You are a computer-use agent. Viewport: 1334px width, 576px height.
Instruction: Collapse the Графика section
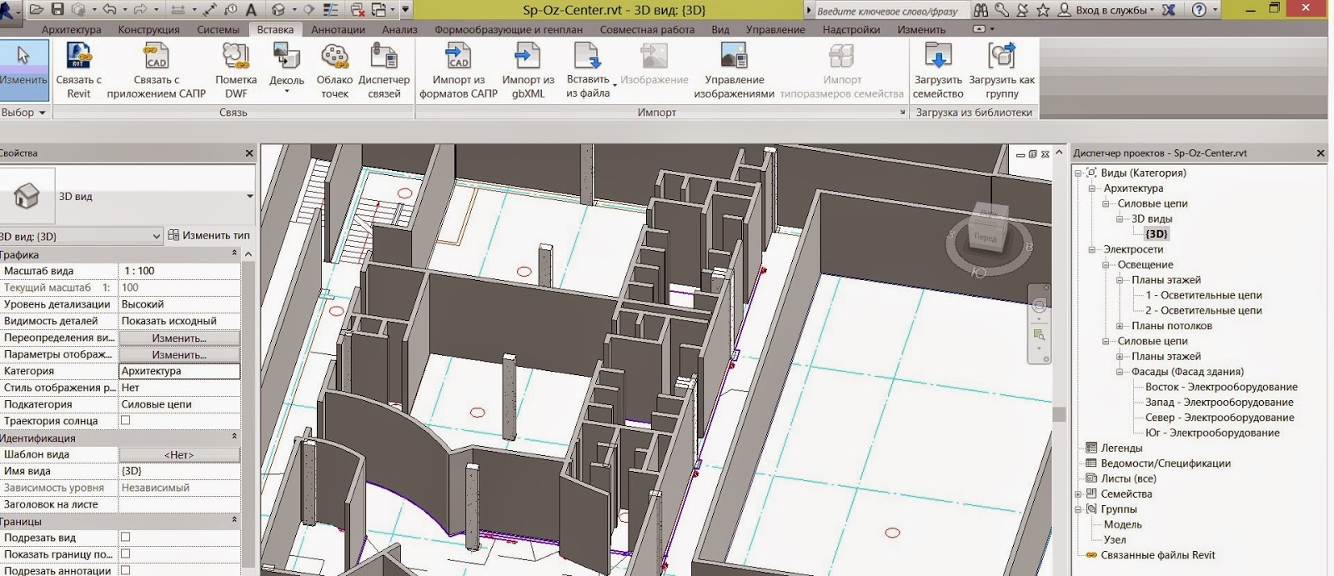[234, 253]
